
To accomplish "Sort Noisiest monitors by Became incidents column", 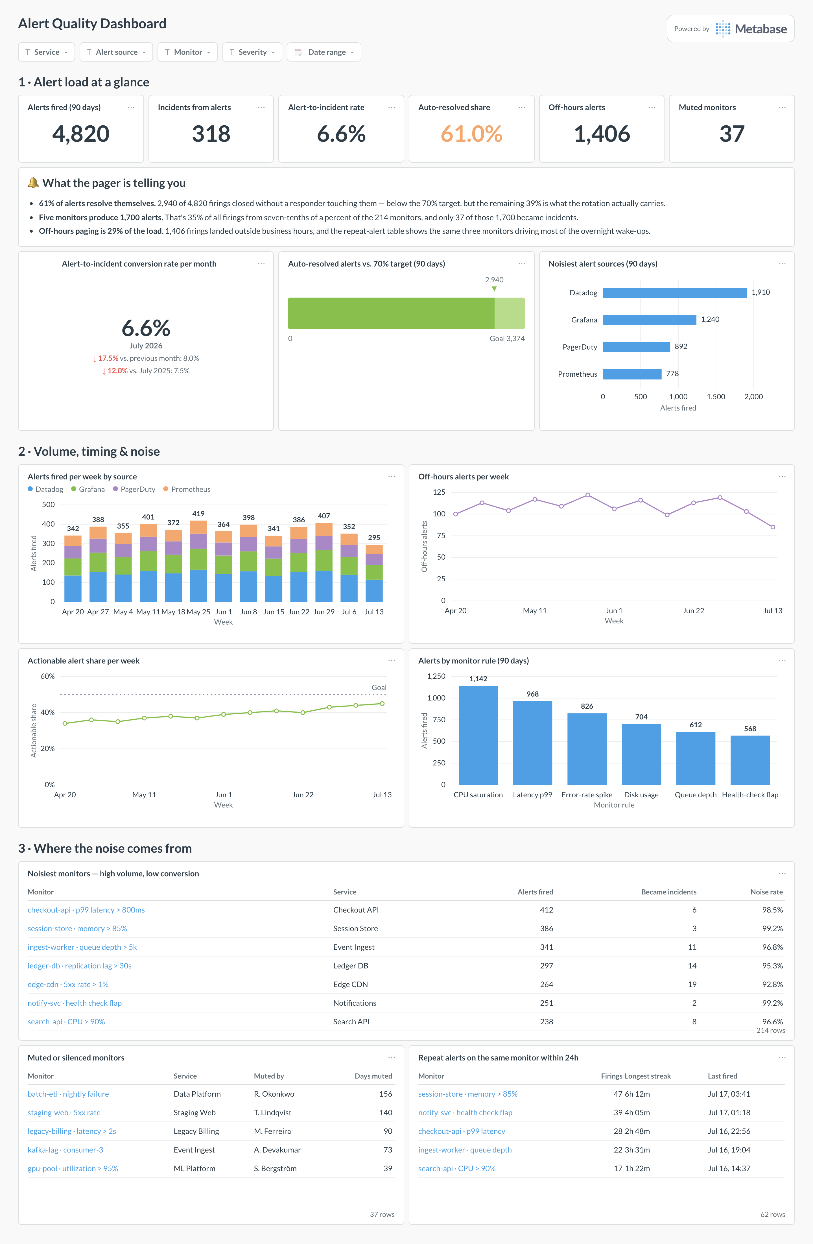I will point(669,892).
